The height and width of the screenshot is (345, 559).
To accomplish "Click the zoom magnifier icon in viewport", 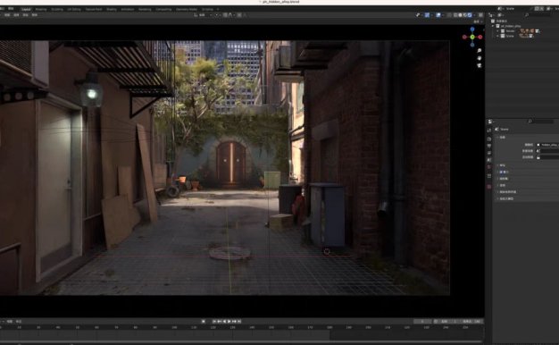I will pyautogui.click(x=480, y=51).
